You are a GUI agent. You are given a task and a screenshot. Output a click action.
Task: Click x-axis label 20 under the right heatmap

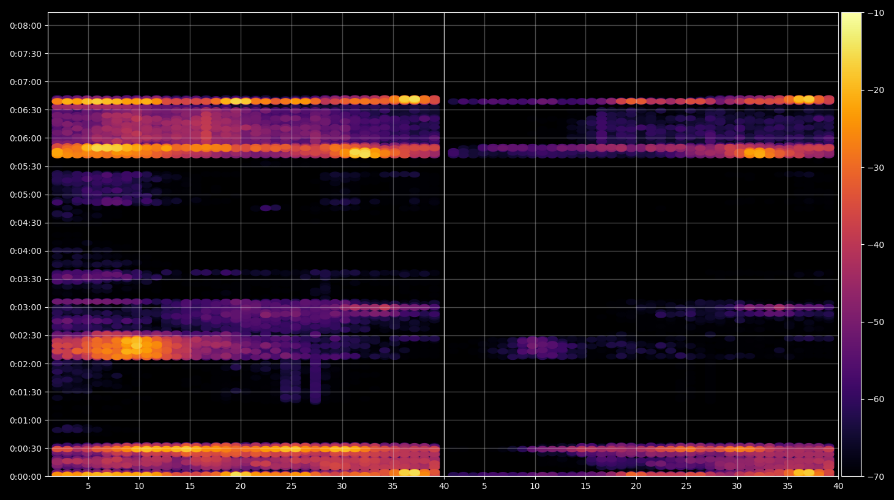(x=636, y=487)
